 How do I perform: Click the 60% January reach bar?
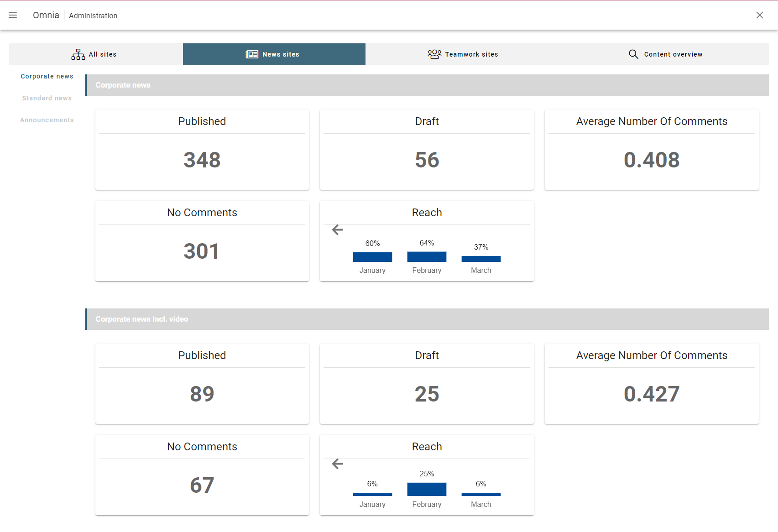click(372, 257)
